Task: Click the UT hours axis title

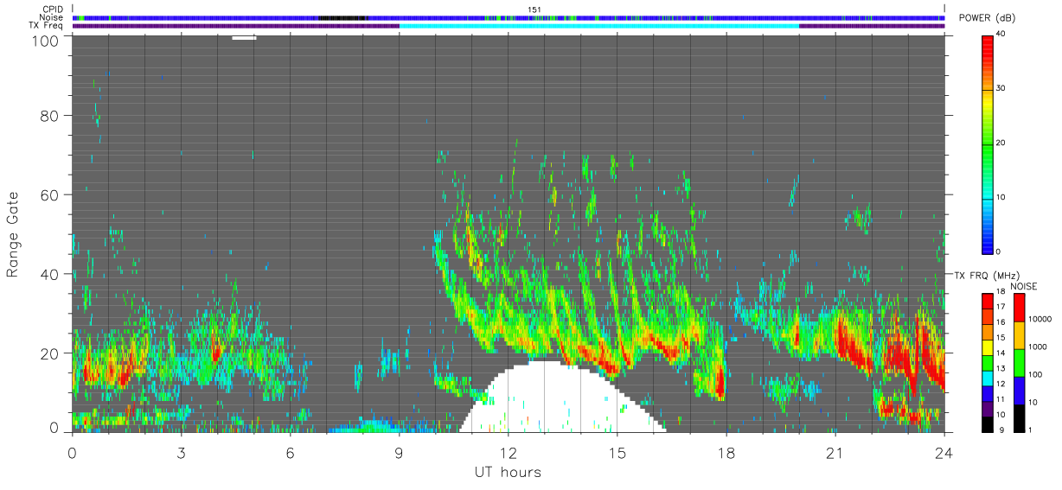Action: (508, 473)
